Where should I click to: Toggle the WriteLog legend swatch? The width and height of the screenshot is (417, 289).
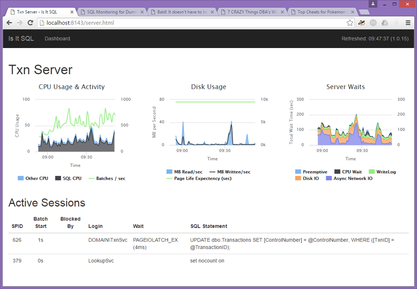(372, 172)
